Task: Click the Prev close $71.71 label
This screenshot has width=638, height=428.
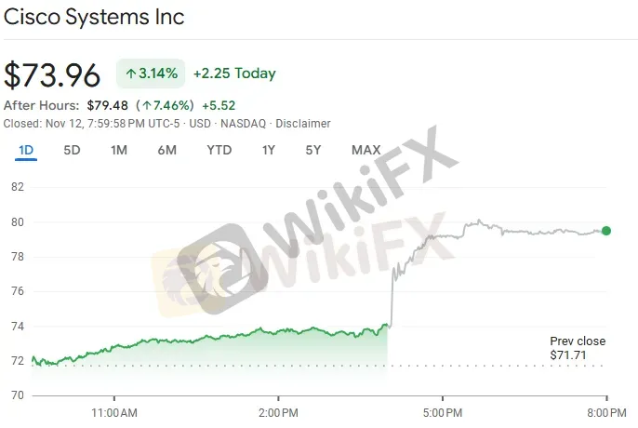Action: point(570,348)
